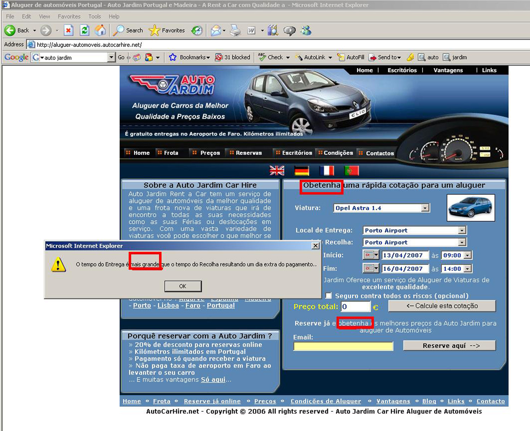Close the Microsoft Internet Explorer alert dialog
Image resolution: width=530 pixels, height=431 pixels.
tap(316, 246)
